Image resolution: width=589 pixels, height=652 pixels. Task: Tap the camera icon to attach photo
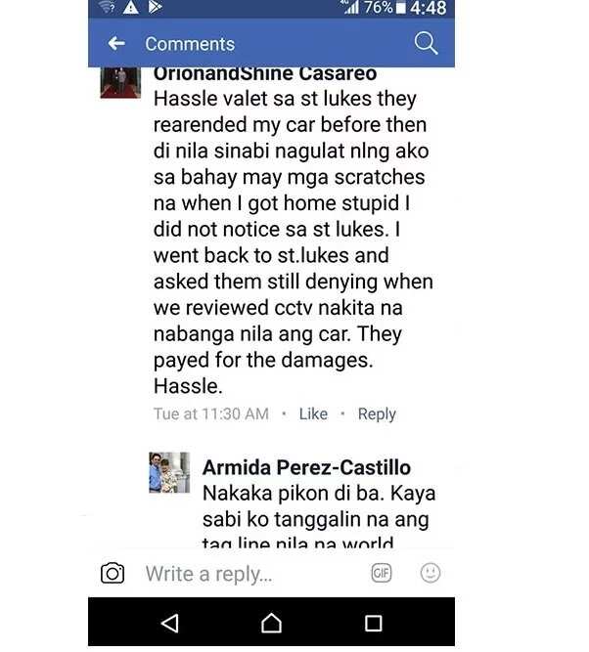[x=113, y=574]
